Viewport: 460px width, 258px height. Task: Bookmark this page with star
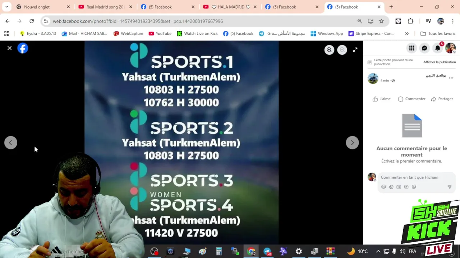tap(381, 21)
